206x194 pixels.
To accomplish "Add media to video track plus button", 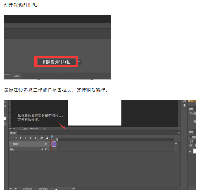I will pos(176,144).
